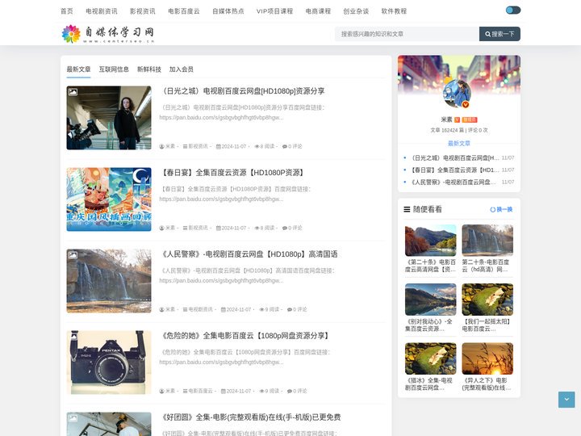Open 创业杂谈 navigation item
This screenshot has width=581, height=436.
[x=356, y=11]
